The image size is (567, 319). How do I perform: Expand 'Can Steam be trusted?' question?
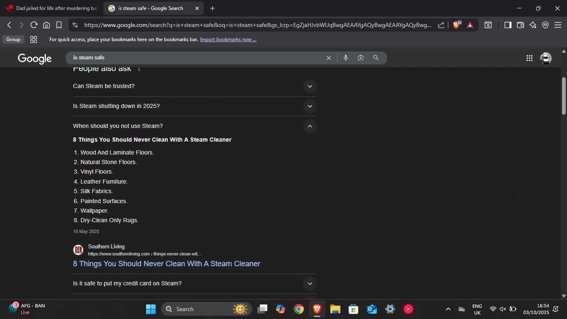coord(310,86)
